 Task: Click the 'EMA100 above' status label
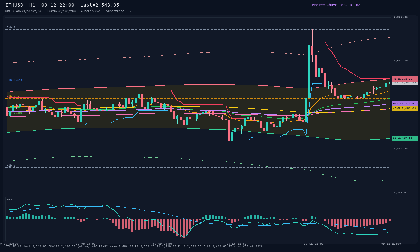324,5
